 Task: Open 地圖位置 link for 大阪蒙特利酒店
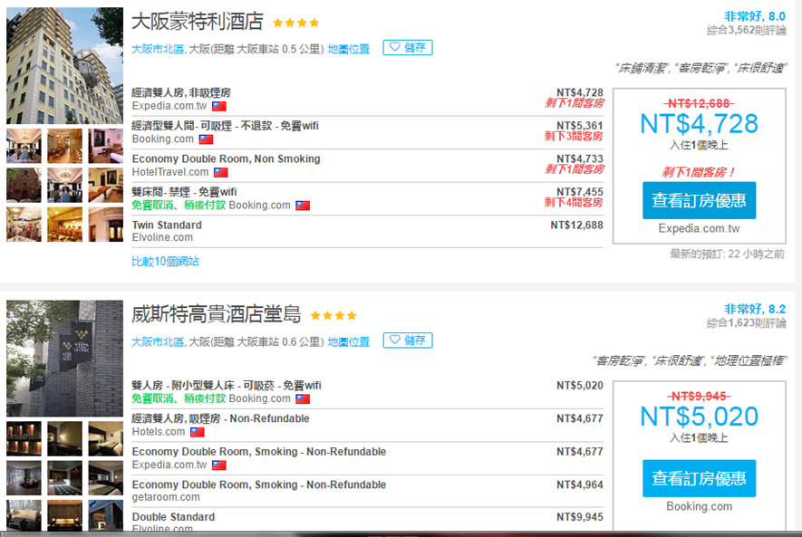coord(349,49)
